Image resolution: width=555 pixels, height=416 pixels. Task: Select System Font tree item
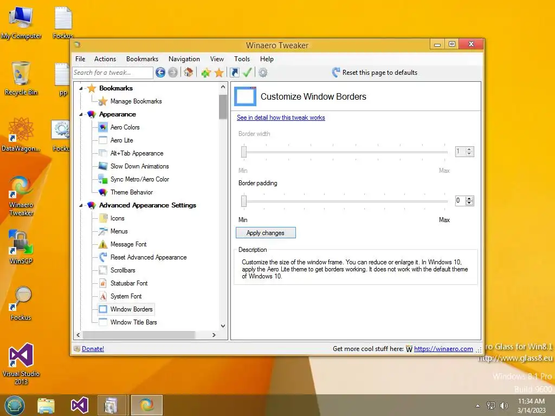coord(126,296)
